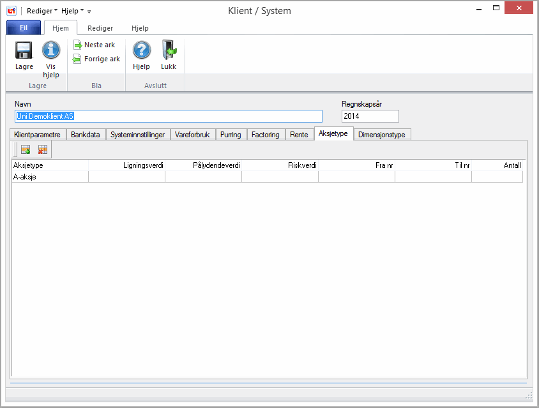The image size is (539, 408).
Task: Go back with Forrige ark
Action: [x=96, y=59]
